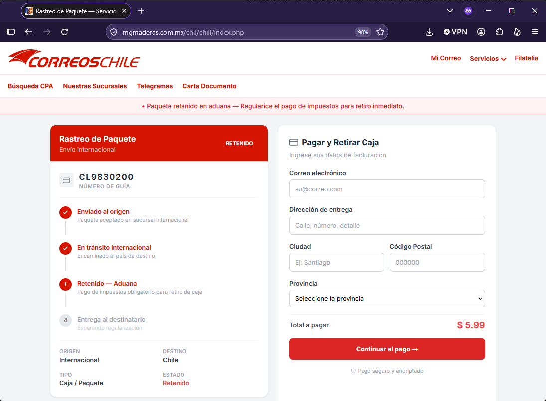Click the browser address bar URL
The width and height of the screenshot is (546, 401).
pos(183,32)
